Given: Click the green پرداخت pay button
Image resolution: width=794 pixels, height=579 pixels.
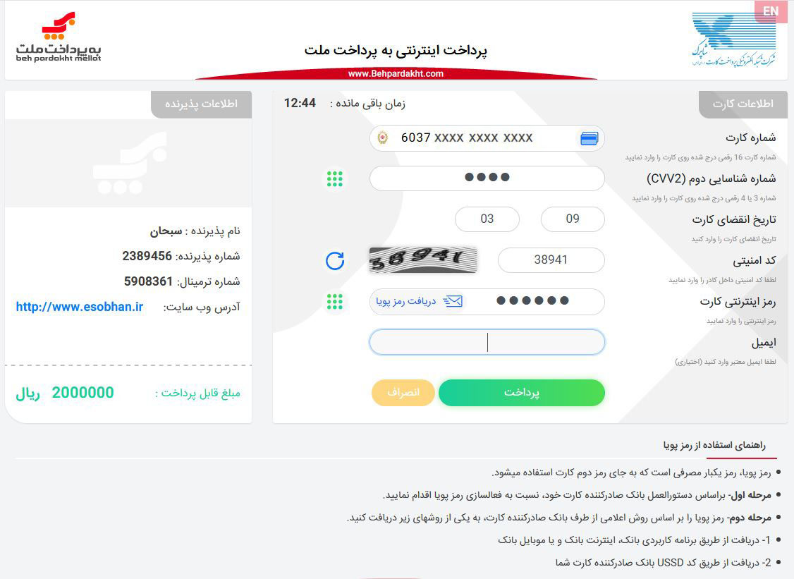Looking at the screenshot, I should pyautogui.click(x=522, y=393).
